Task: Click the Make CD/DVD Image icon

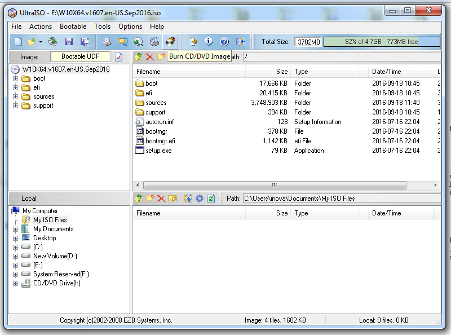Action: coord(107,42)
